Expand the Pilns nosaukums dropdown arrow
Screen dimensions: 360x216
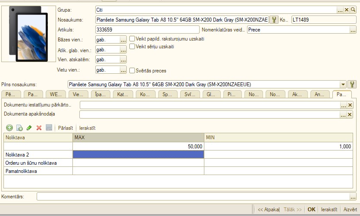[343, 85]
